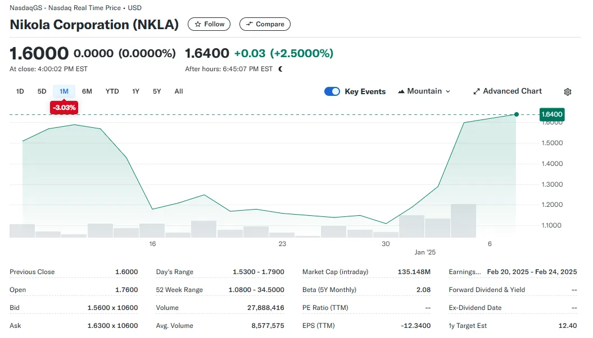Screen dimensions: 593x338
Task: Select the 1M range tab
Action: tap(64, 91)
